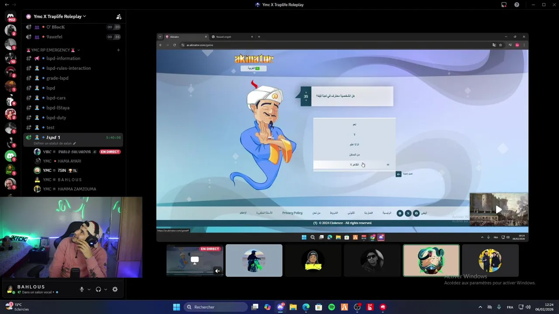Click the Windows taskbar Rechercher search box
Viewport: 559px width, 314px height.
216,307
